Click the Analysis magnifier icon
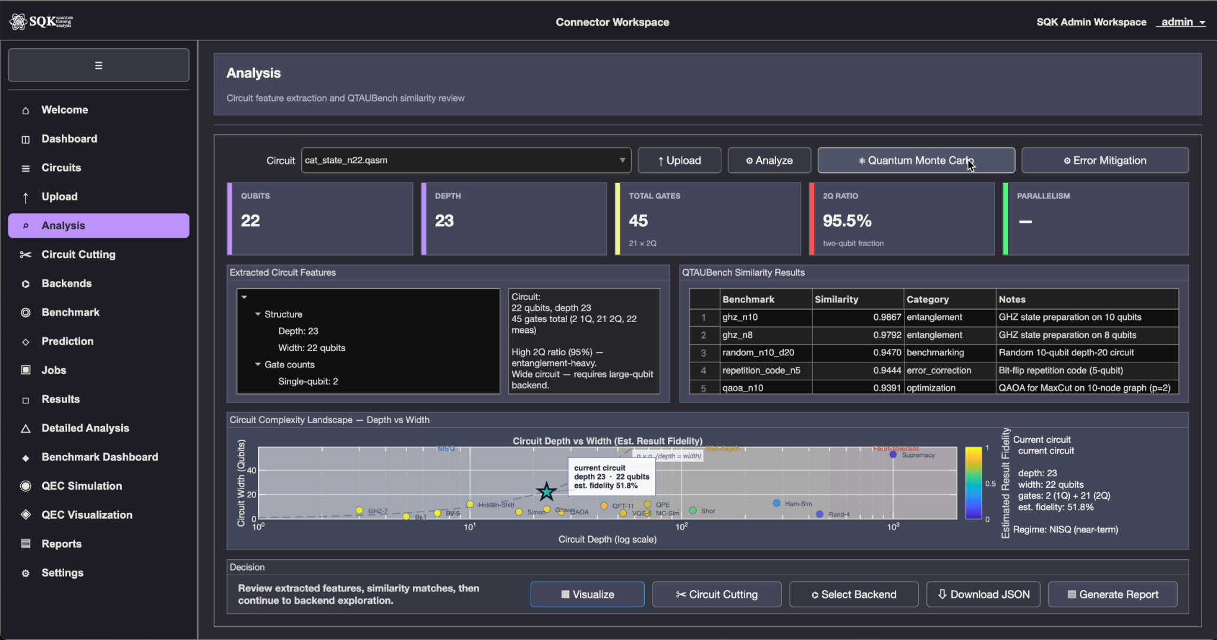The height and width of the screenshot is (640, 1217). (x=26, y=226)
